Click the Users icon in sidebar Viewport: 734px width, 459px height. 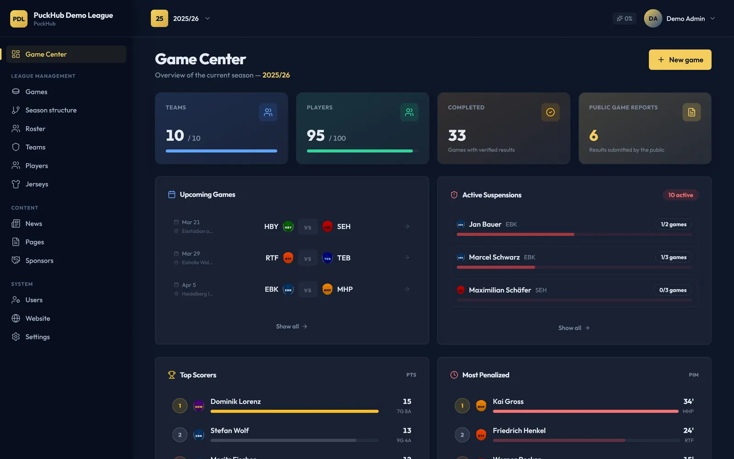16,300
